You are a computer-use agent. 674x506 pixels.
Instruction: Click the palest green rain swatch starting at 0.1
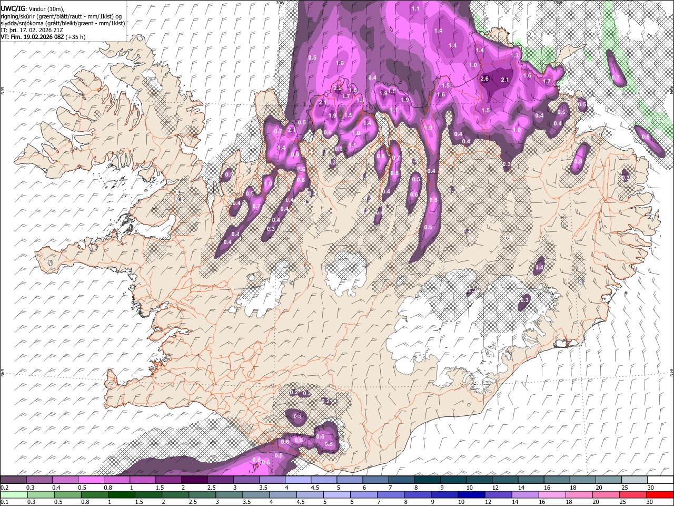tap(13, 494)
